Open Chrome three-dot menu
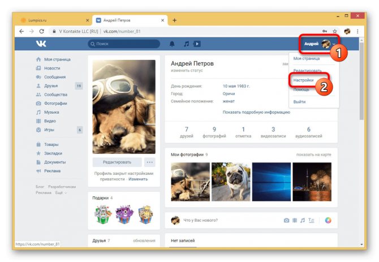Viewport: 379px width, 262px height. (358, 31)
